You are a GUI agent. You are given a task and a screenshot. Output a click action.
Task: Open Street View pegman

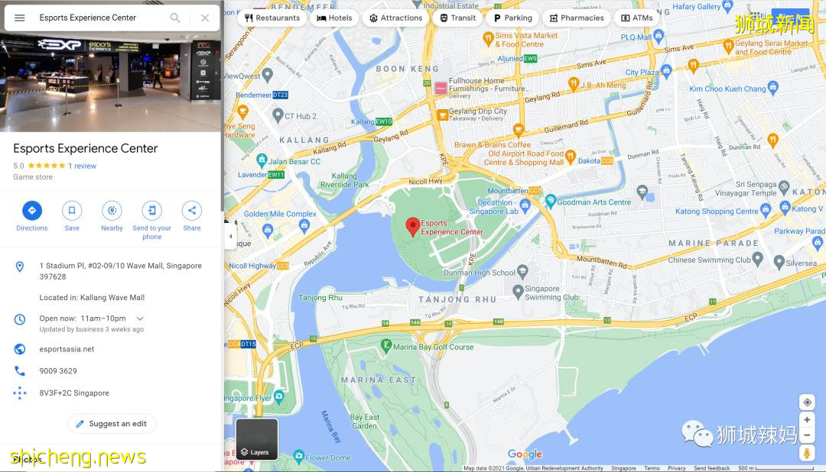coord(807,453)
